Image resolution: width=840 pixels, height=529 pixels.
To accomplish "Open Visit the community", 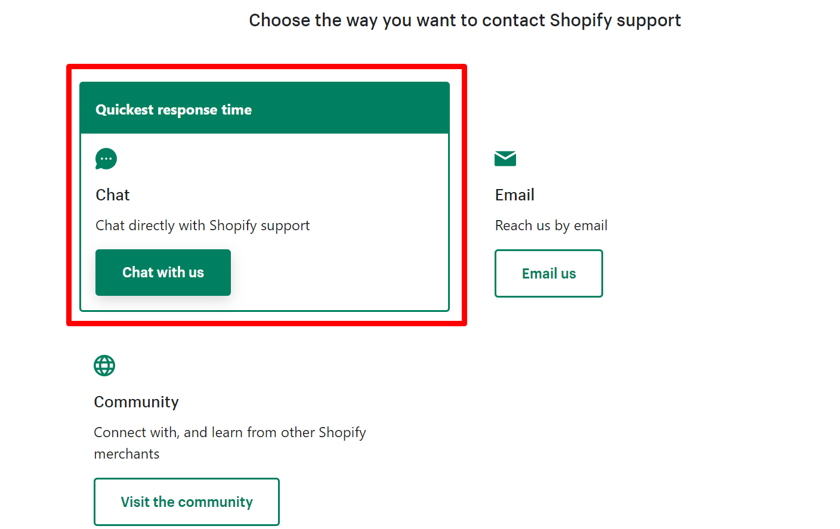I will pyautogui.click(x=187, y=502).
